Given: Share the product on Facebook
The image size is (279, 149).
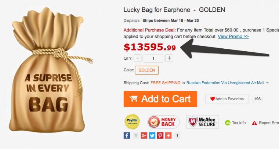Looking at the screenshot, I should pos(127,135).
